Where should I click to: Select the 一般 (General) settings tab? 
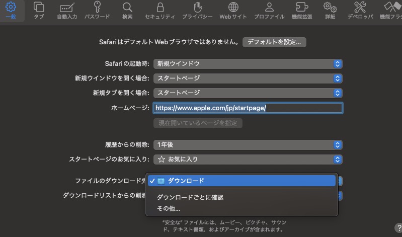tap(11, 10)
